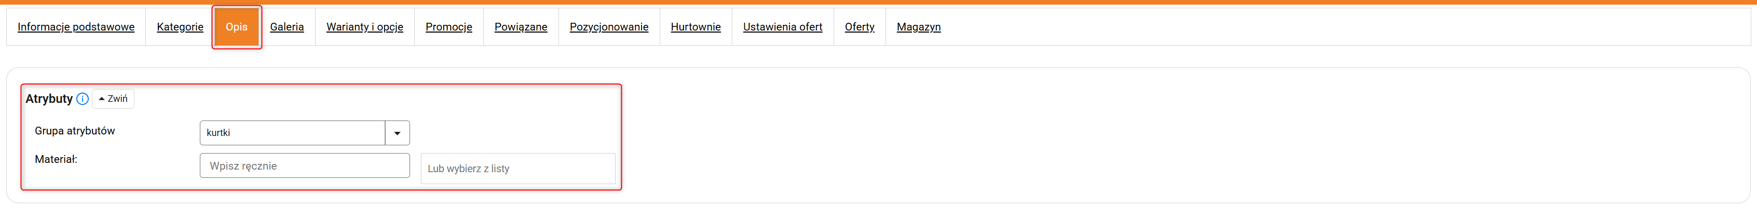The image size is (1757, 212).
Task: Show the Atrybuty info tooltip icon
Action: [x=83, y=99]
